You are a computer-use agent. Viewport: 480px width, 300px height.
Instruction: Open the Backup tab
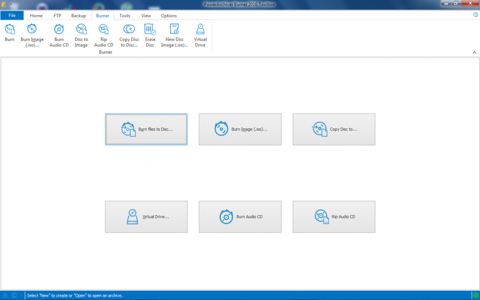pos(79,15)
